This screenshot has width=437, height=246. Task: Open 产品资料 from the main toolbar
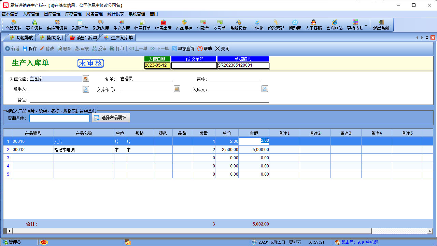pyautogui.click(x=14, y=25)
